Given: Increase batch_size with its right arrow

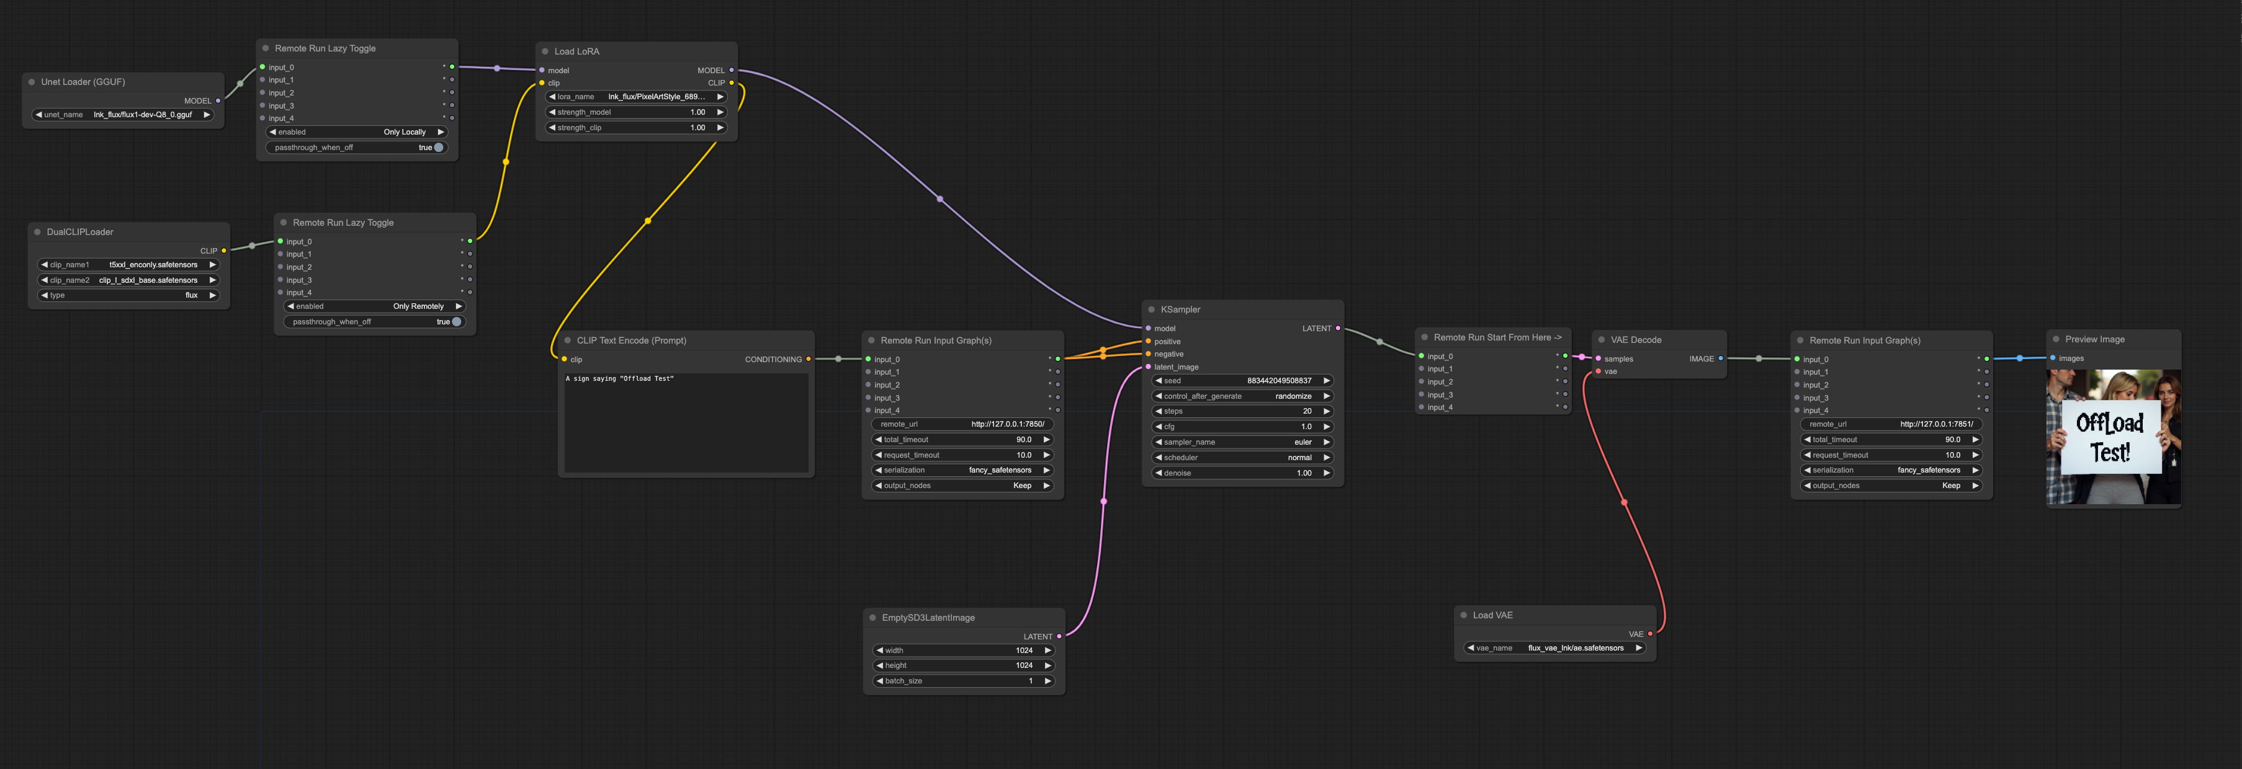Looking at the screenshot, I should coord(1048,681).
